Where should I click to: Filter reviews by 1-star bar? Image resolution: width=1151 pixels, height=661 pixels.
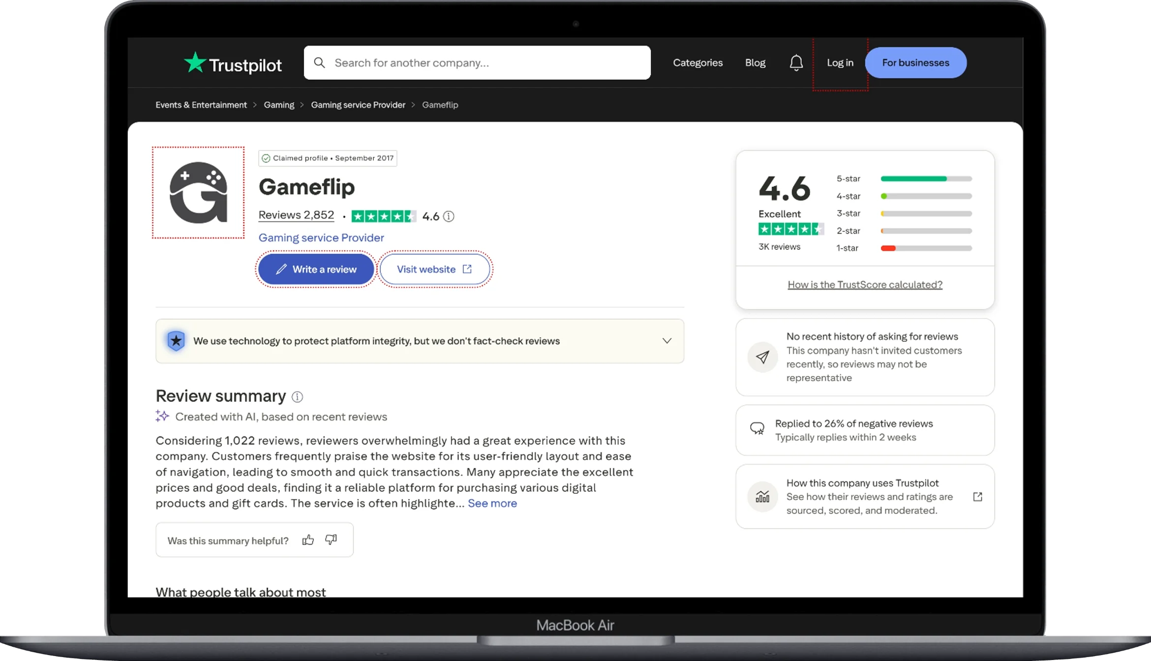click(x=904, y=248)
